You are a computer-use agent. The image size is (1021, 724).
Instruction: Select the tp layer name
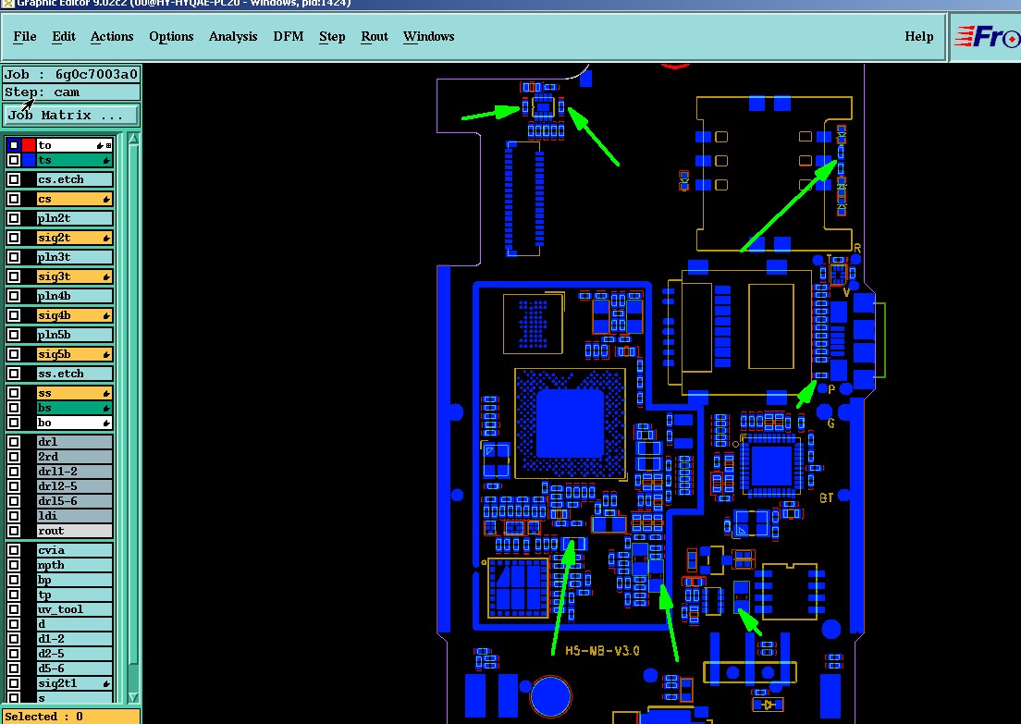[74, 595]
